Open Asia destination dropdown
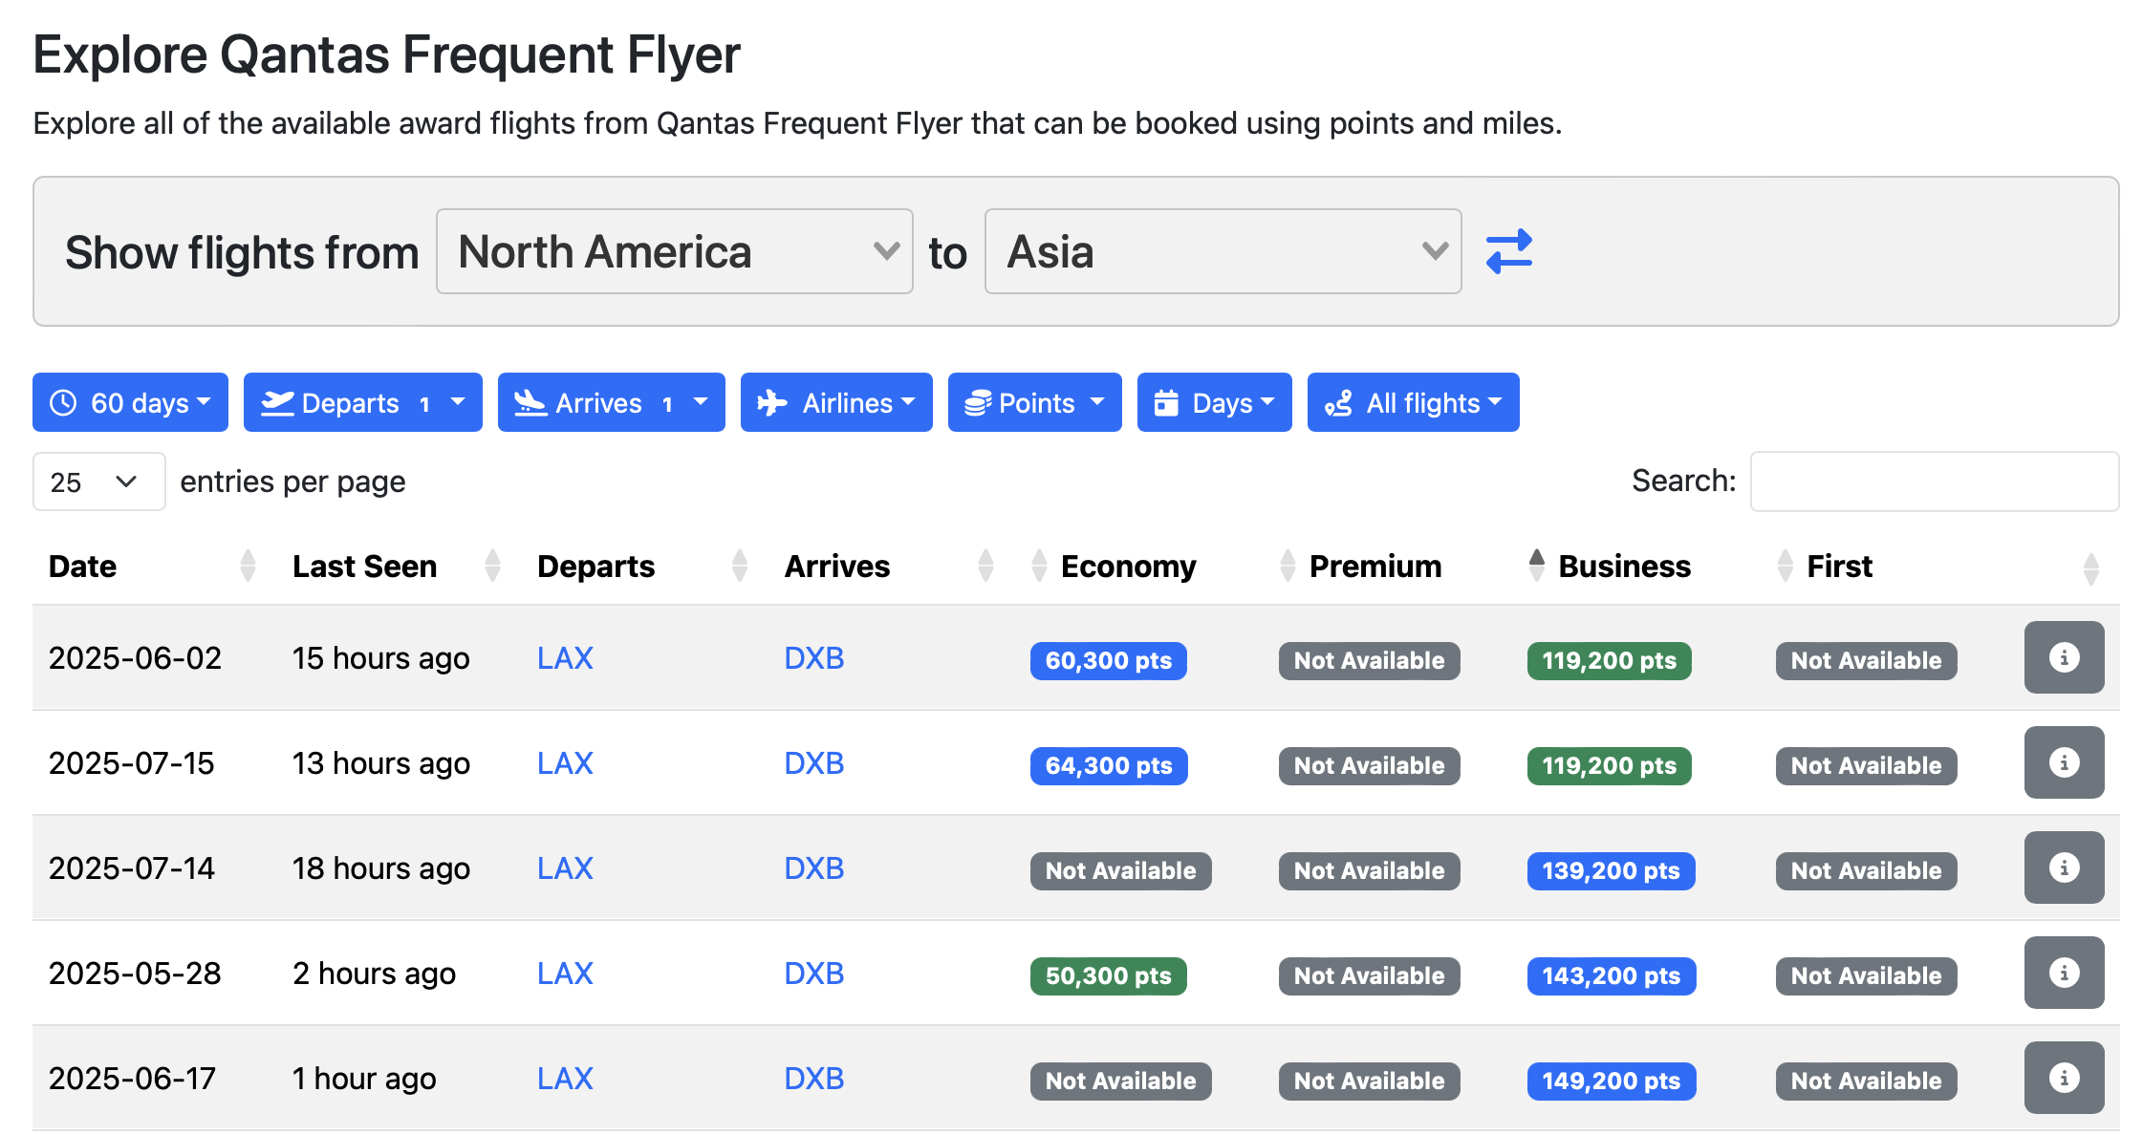The width and height of the screenshot is (2143, 1135). pyautogui.click(x=1223, y=251)
